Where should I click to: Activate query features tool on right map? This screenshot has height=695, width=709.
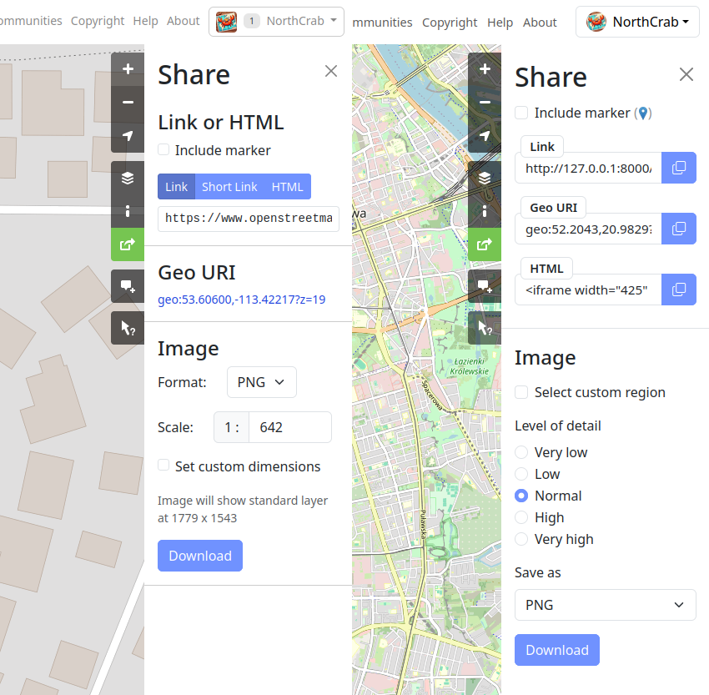click(x=485, y=328)
